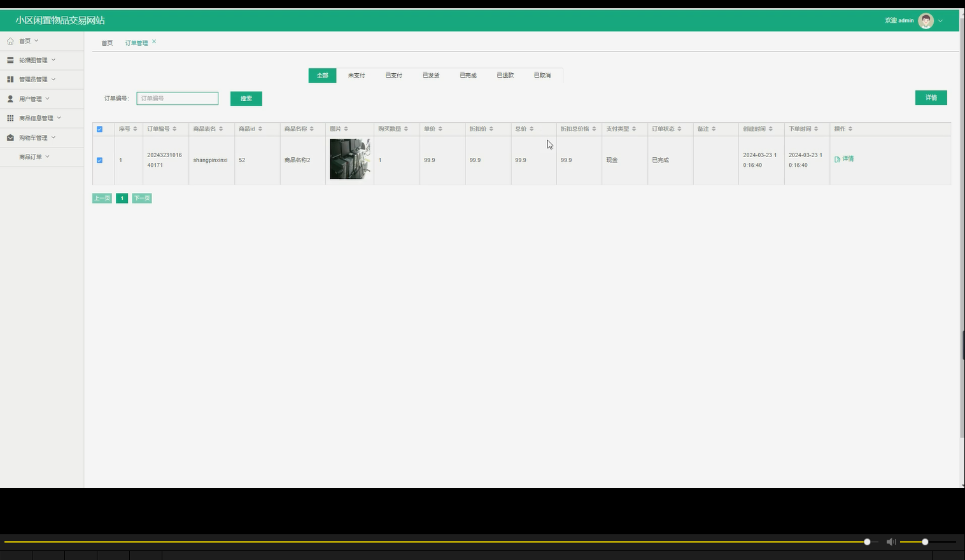
Task: Uncheck the select-all checkbox in table header
Action: [99, 129]
